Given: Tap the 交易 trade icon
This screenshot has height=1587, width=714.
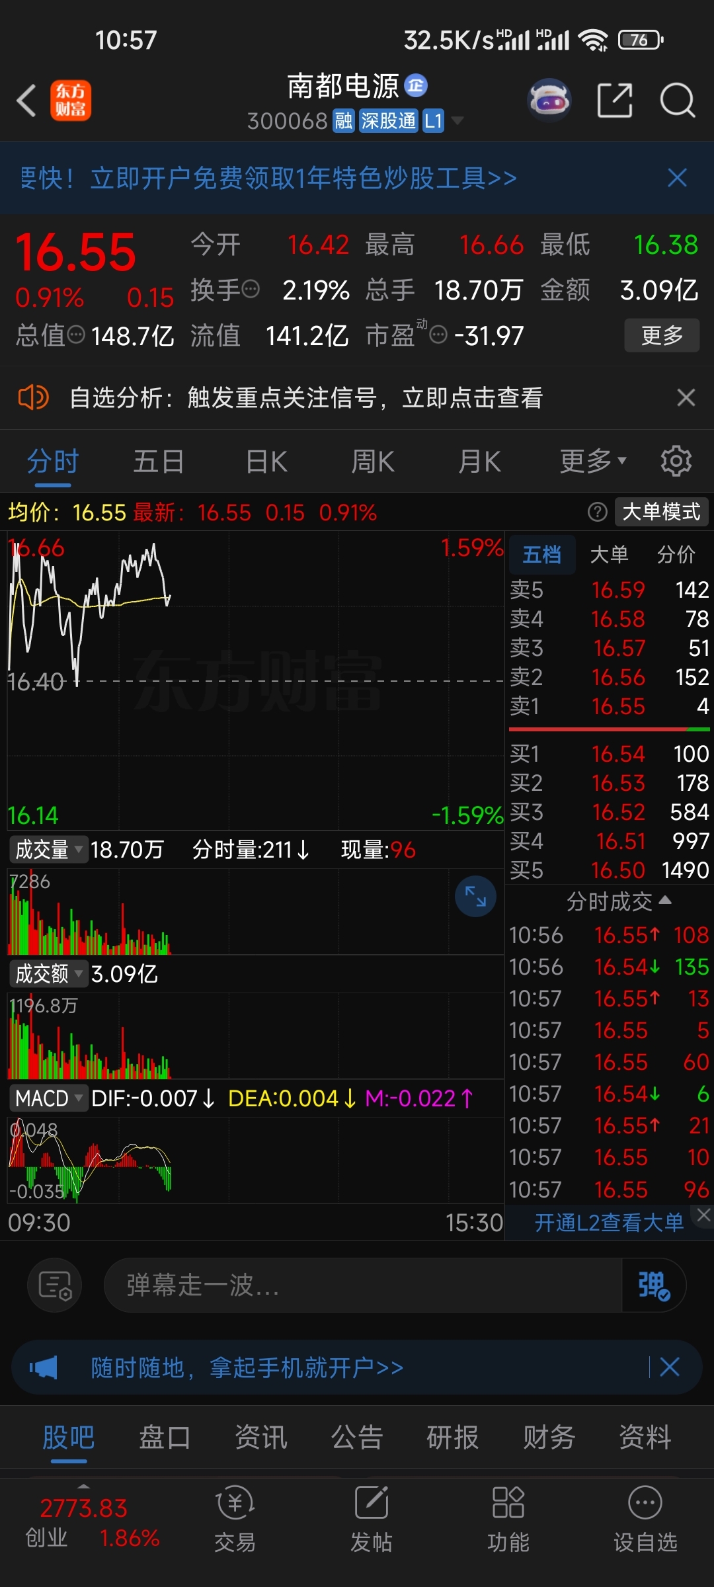Looking at the screenshot, I should (x=235, y=1520).
